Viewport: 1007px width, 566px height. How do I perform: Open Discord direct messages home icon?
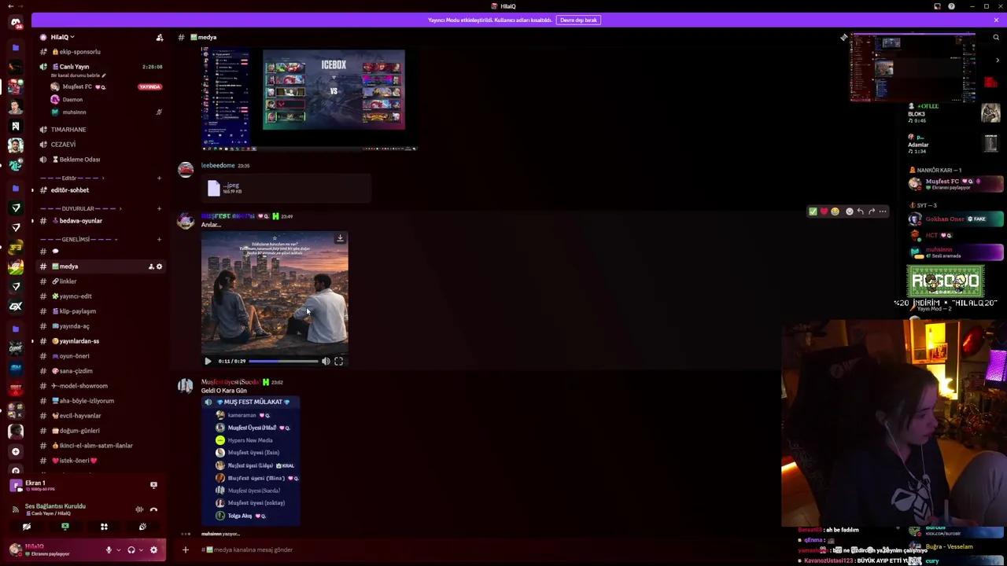point(15,22)
